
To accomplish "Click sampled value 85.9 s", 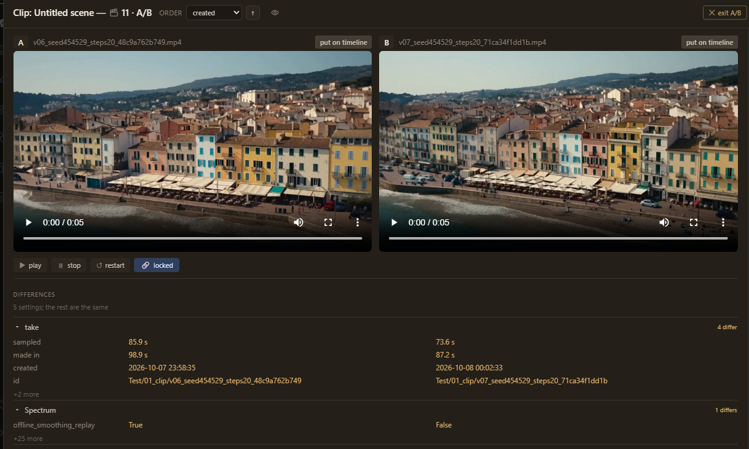I will [138, 342].
